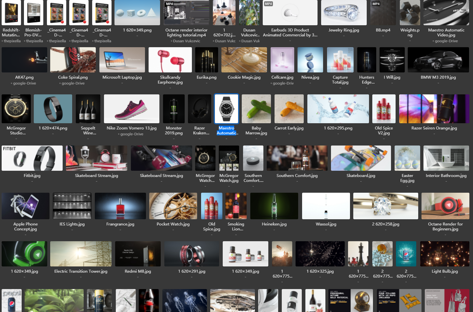The height and width of the screenshot is (312, 473).
Task: Select the Octane render interior lighting tutorial video
Action: point(186,13)
